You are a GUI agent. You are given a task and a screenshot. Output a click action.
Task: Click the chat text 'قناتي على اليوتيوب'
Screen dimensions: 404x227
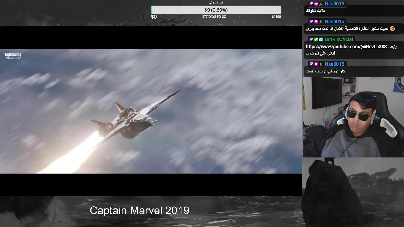tap(320, 53)
